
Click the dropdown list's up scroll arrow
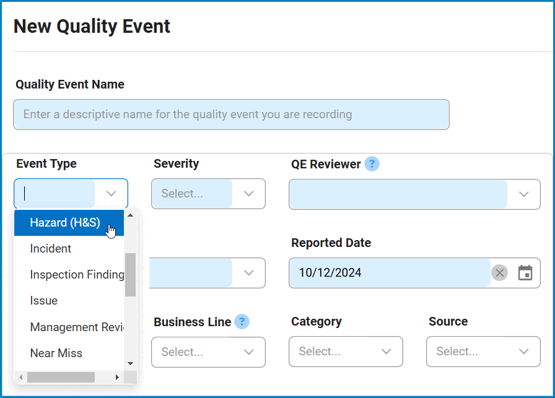(130, 215)
